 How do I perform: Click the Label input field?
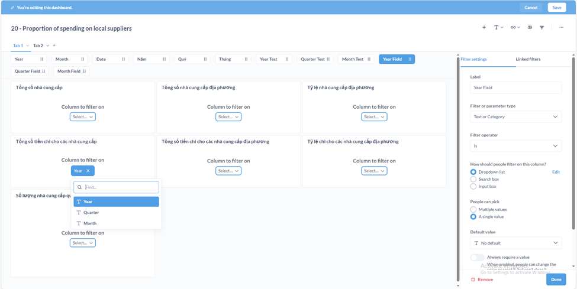(x=515, y=87)
